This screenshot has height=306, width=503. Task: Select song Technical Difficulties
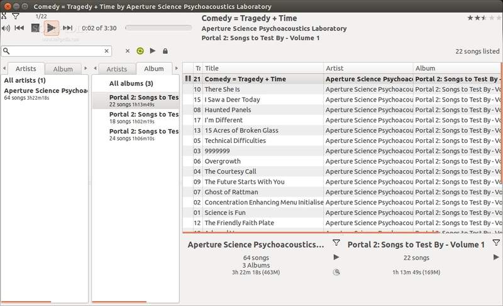[x=342, y=140]
